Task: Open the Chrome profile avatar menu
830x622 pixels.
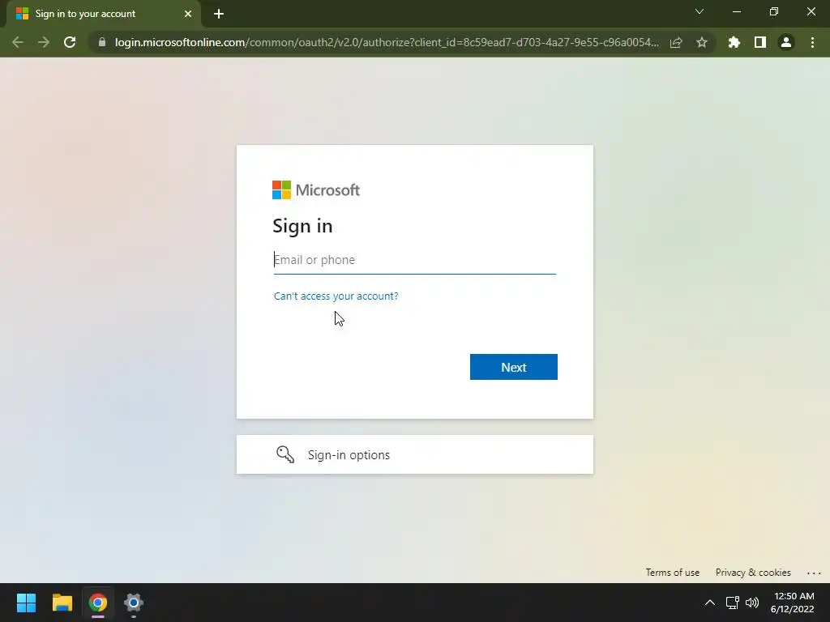Action: [786, 42]
